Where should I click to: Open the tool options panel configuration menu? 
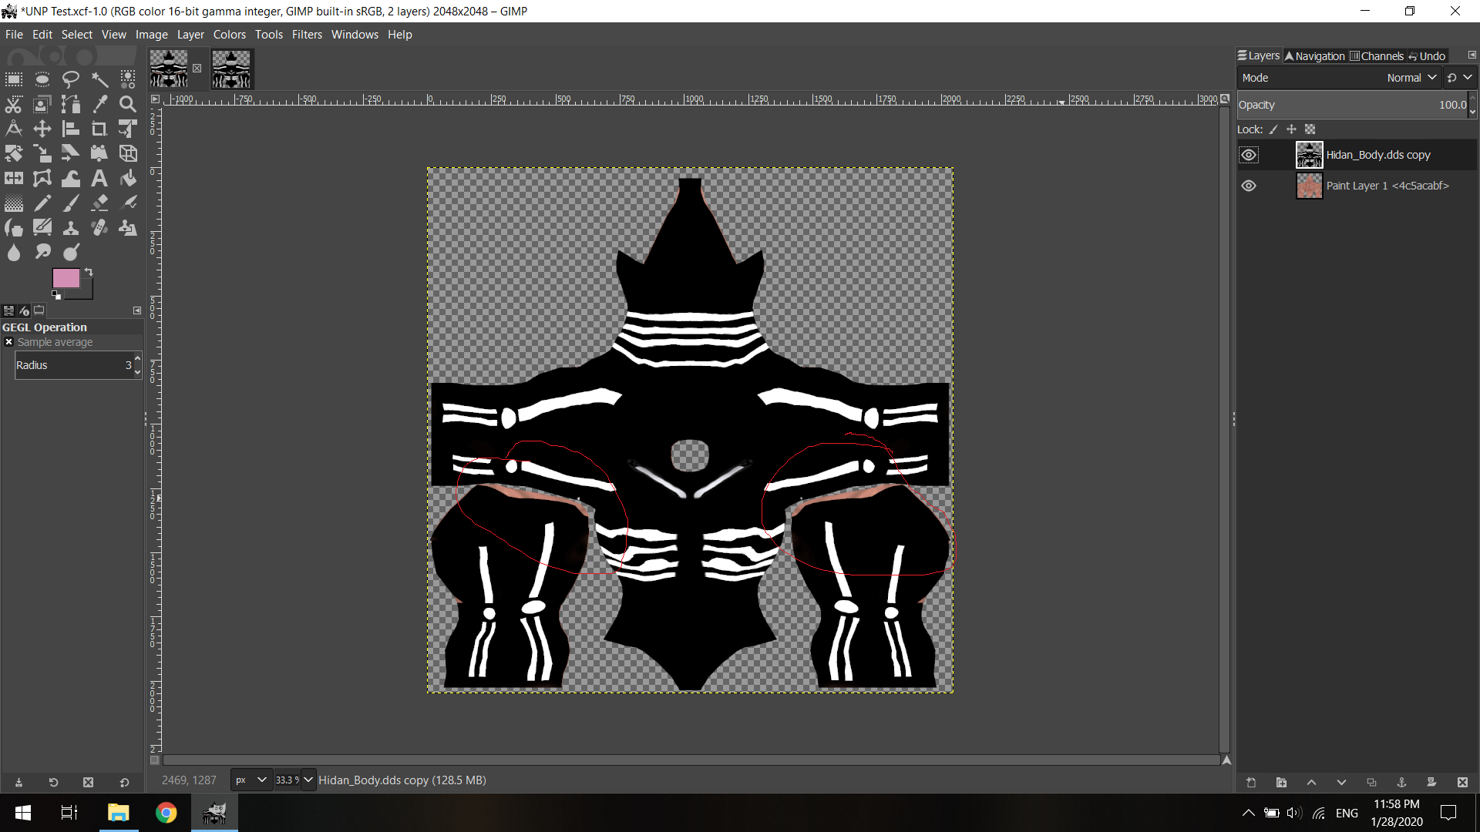pyautogui.click(x=137, y=310)
